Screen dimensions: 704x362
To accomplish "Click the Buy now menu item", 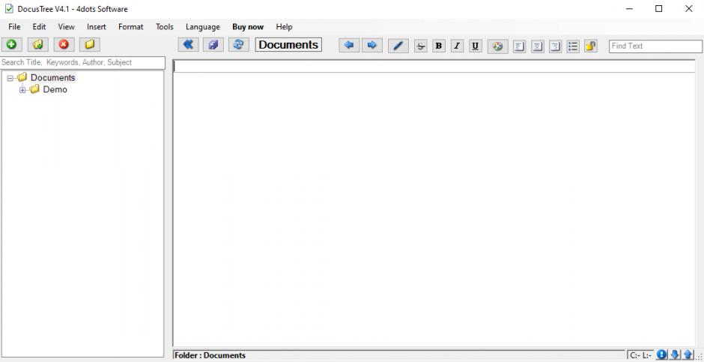I will (248, 27).
